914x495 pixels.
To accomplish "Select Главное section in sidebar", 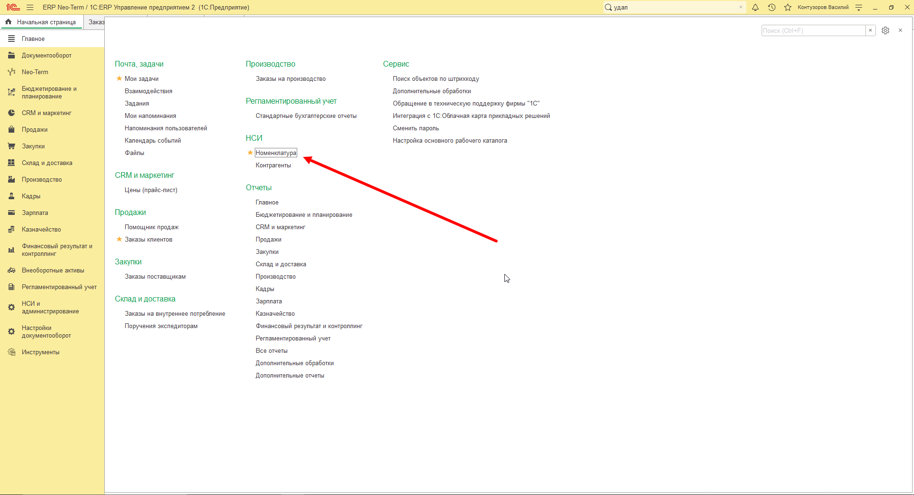I will [x=52, y=39].
